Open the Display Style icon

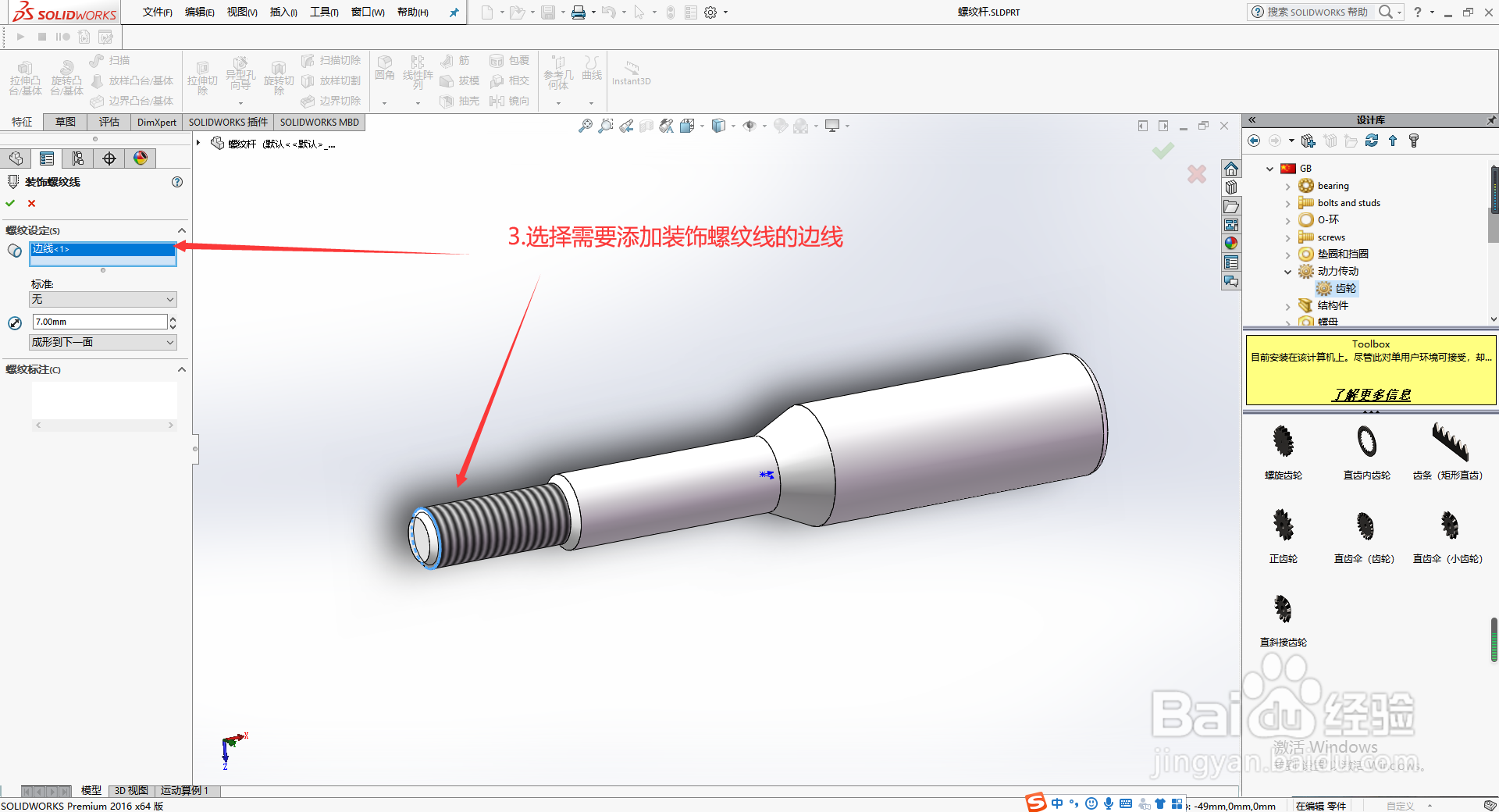click(719, 126)
